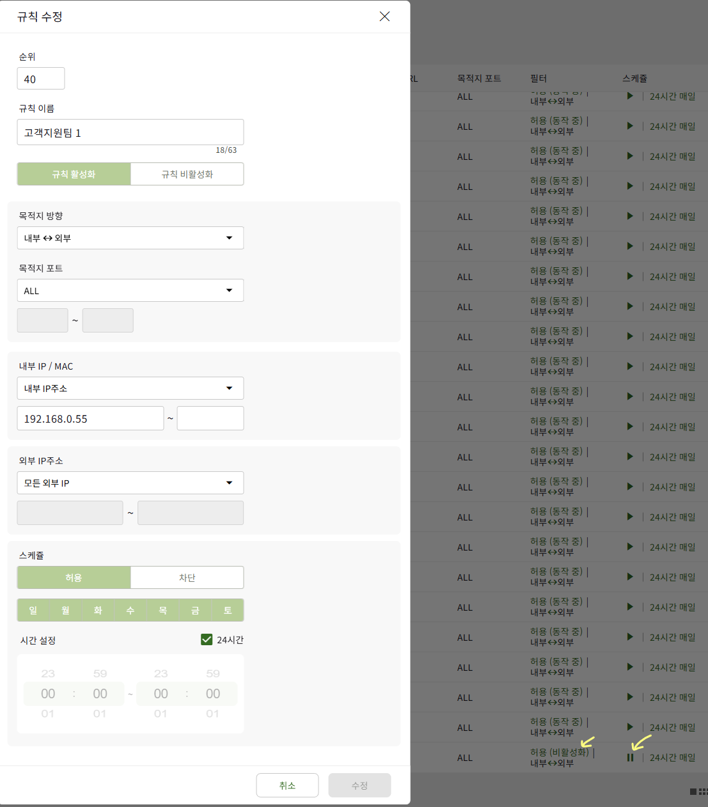The image size is (708, 807).
Task: Toggle Wednesday (수) in the schedule days
Action: pos(130,611)
